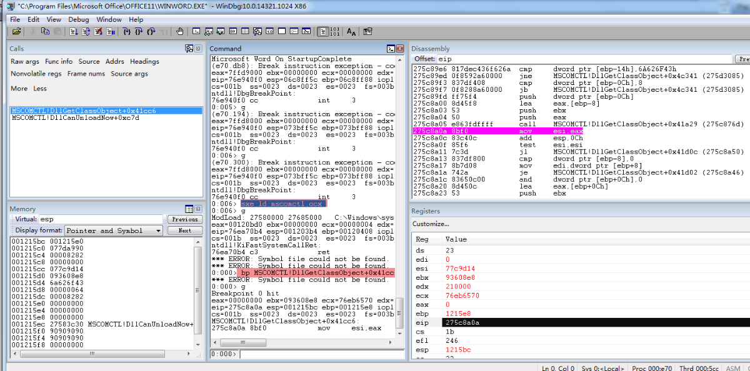Viewport: 750px width, 371px height.
Task: Open the Disassembly window via toolbar icon
Action: [x=270, y=31]
